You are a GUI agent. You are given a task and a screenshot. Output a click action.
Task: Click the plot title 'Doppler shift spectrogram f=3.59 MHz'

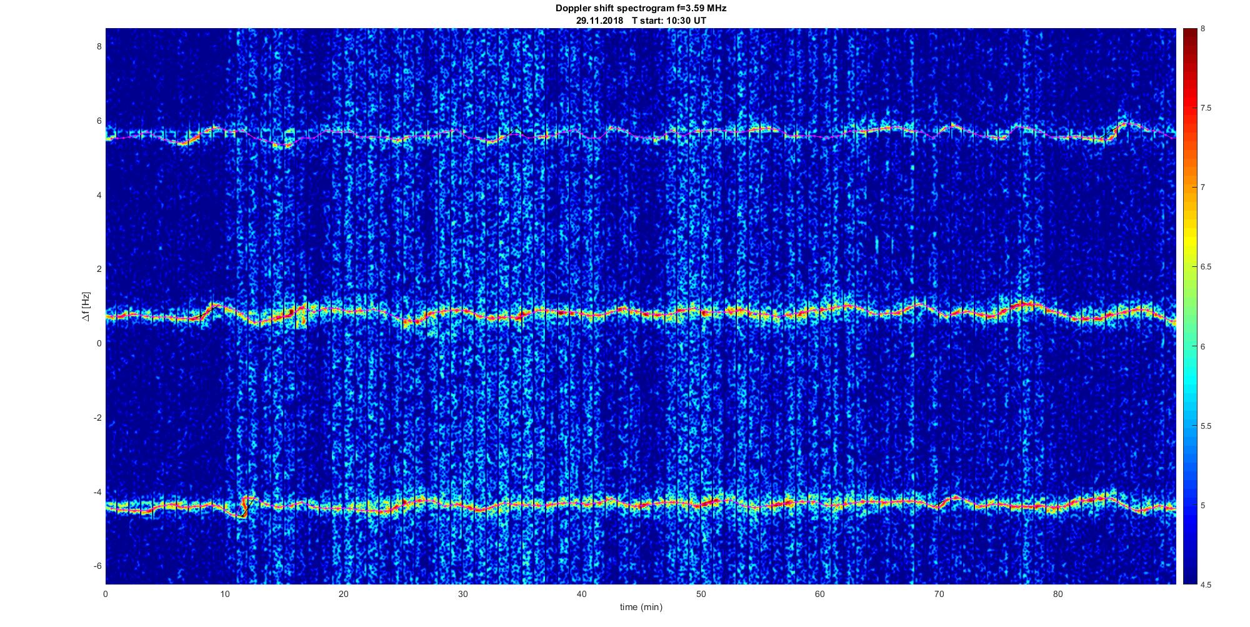pyautogui.click(x=641, y=8)
